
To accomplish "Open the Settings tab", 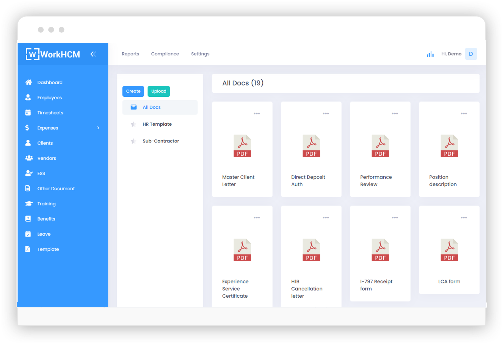I will coord(200,54).
